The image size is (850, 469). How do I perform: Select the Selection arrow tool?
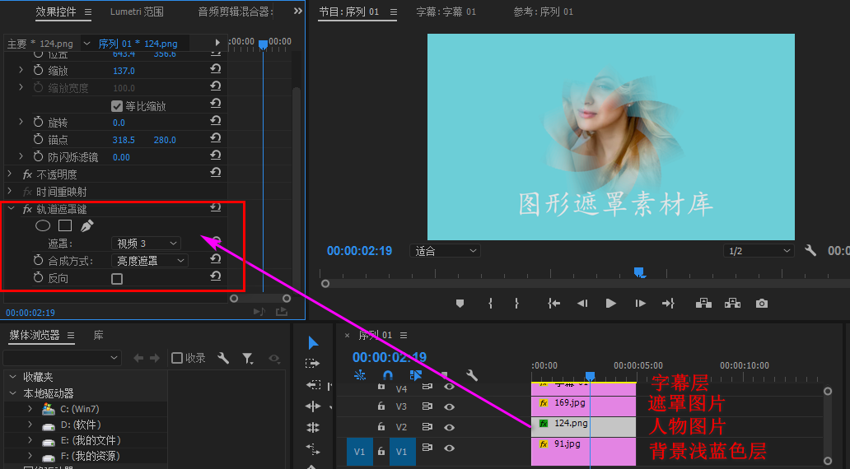[313, 342]
